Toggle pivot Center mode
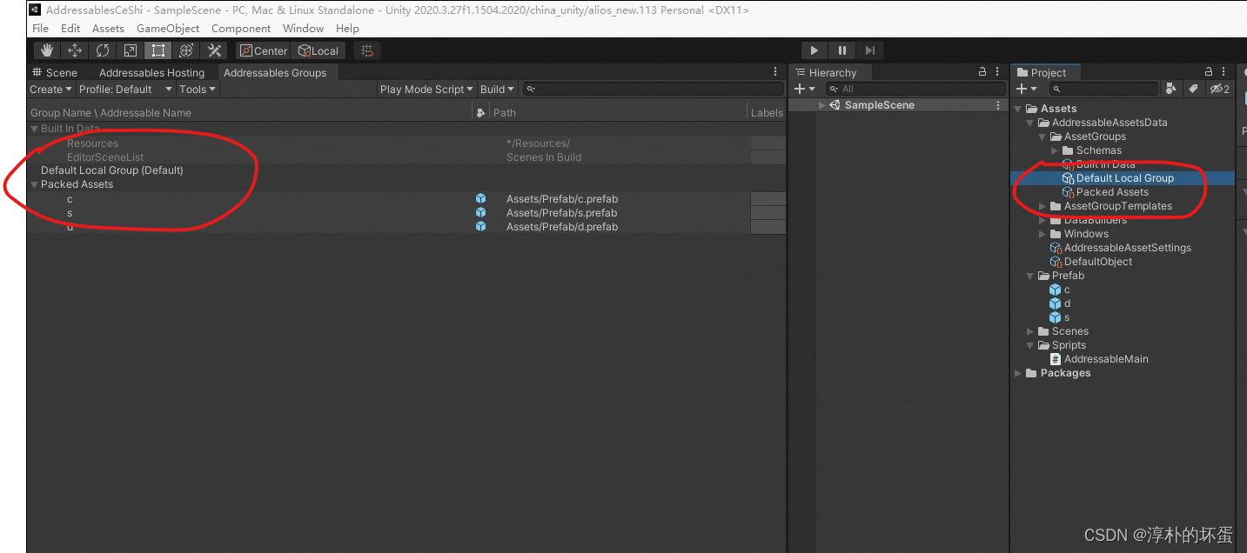Viewport: 1247px width, 553px height. (263, 50)
